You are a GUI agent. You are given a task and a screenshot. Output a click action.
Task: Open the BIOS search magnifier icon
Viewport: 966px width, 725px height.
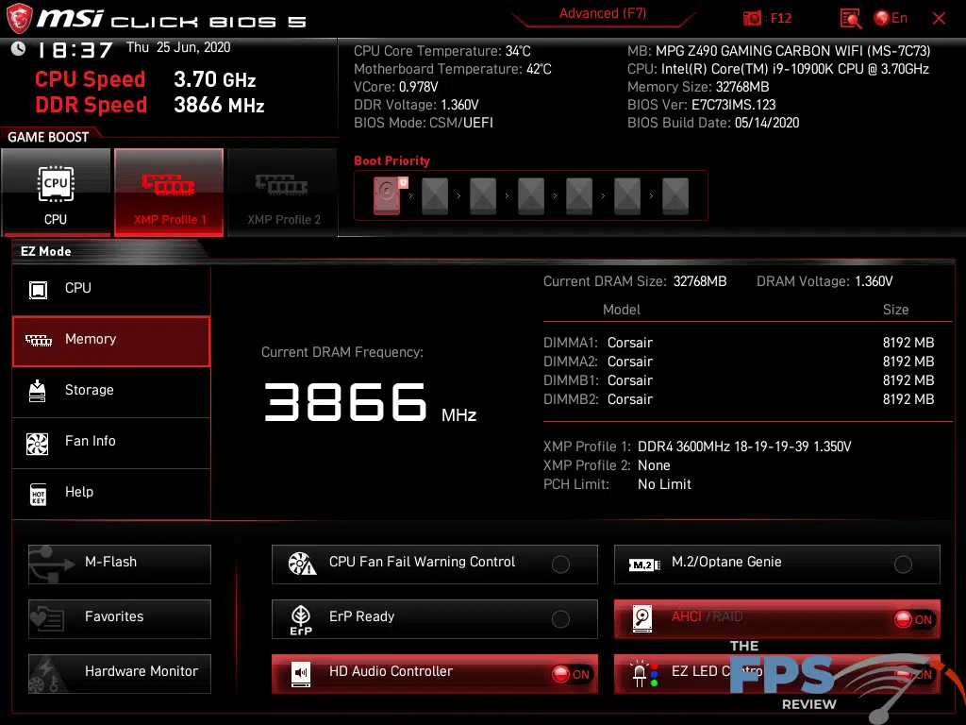[x=850, y=19]
